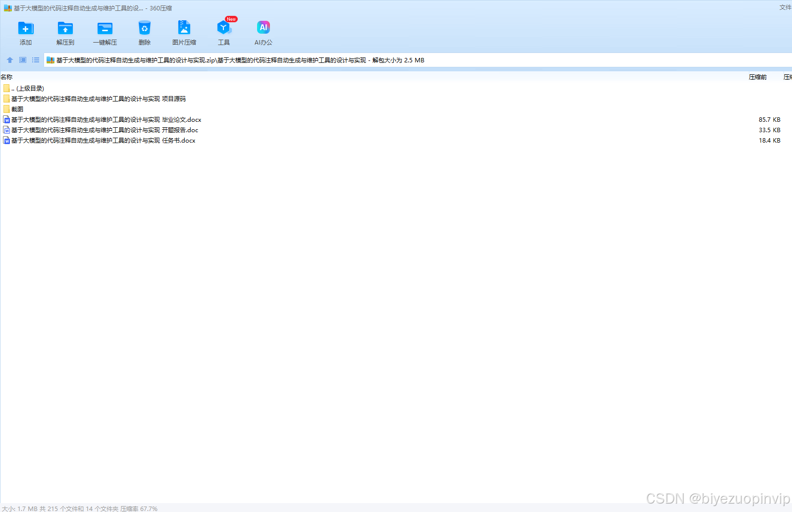Go up one level with arrow icon

click(10, 60)
